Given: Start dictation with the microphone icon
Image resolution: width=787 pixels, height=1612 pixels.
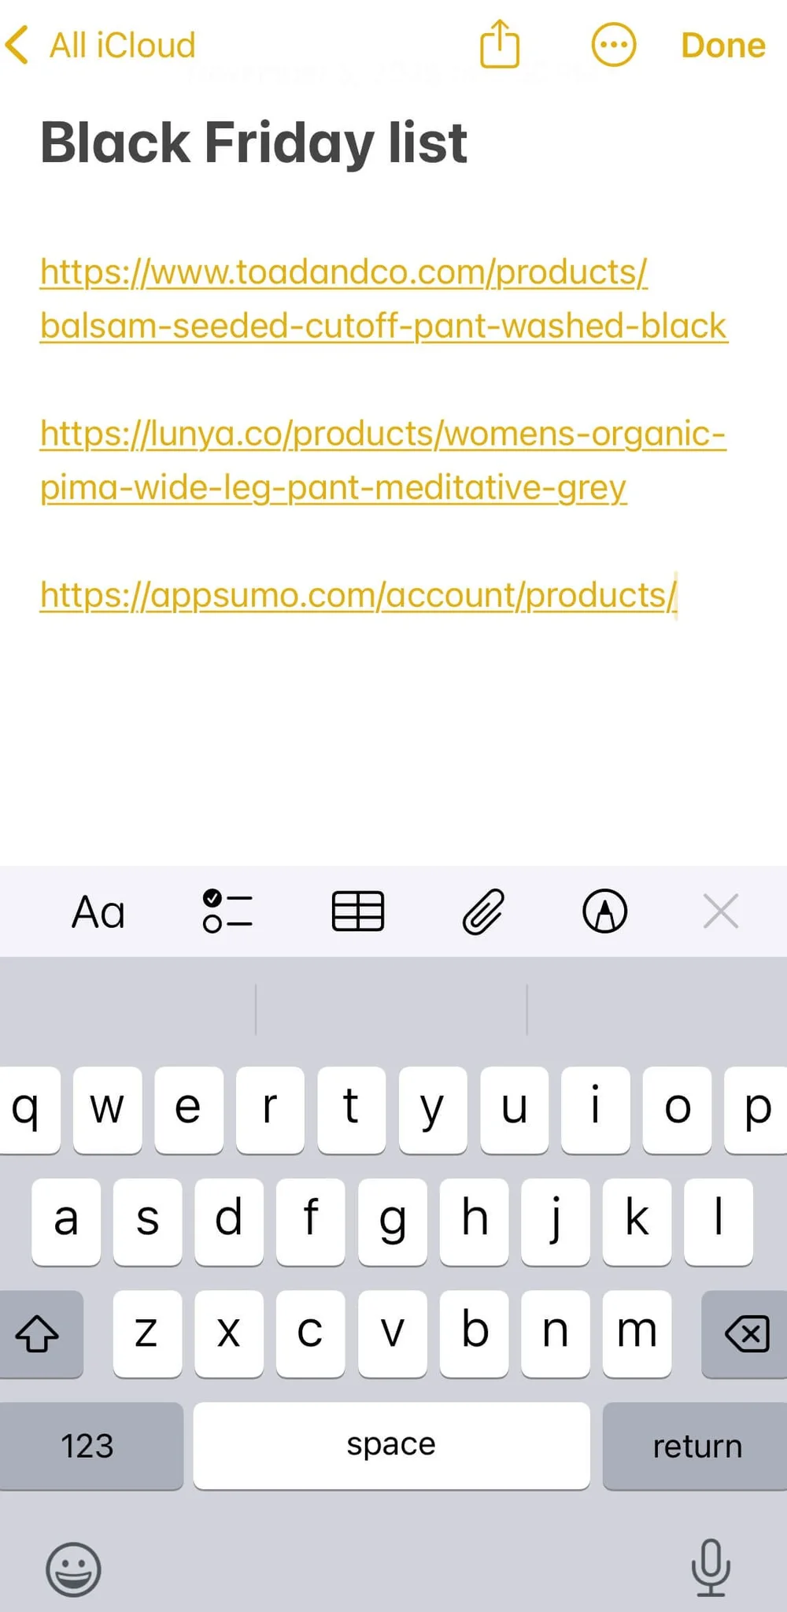Looking at the screenshot, I should click(711, 1567).
